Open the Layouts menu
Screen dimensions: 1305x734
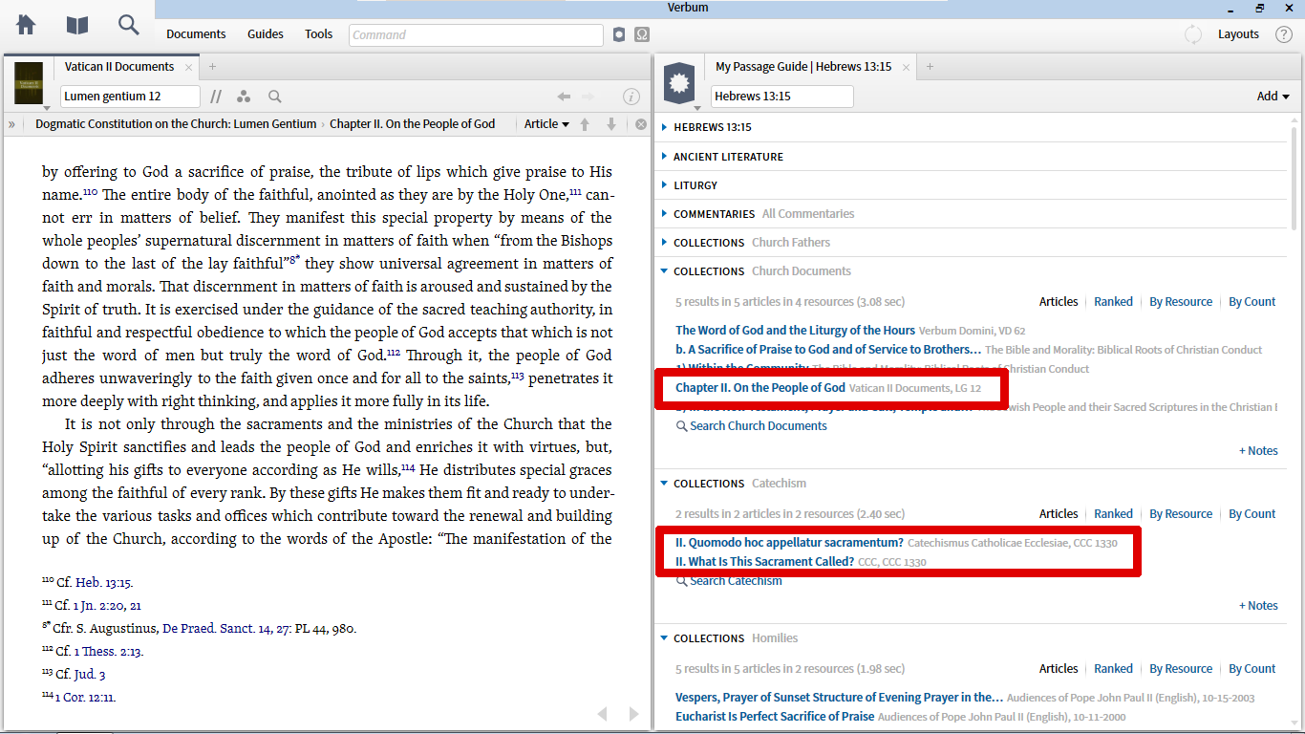coord(1238,34)
